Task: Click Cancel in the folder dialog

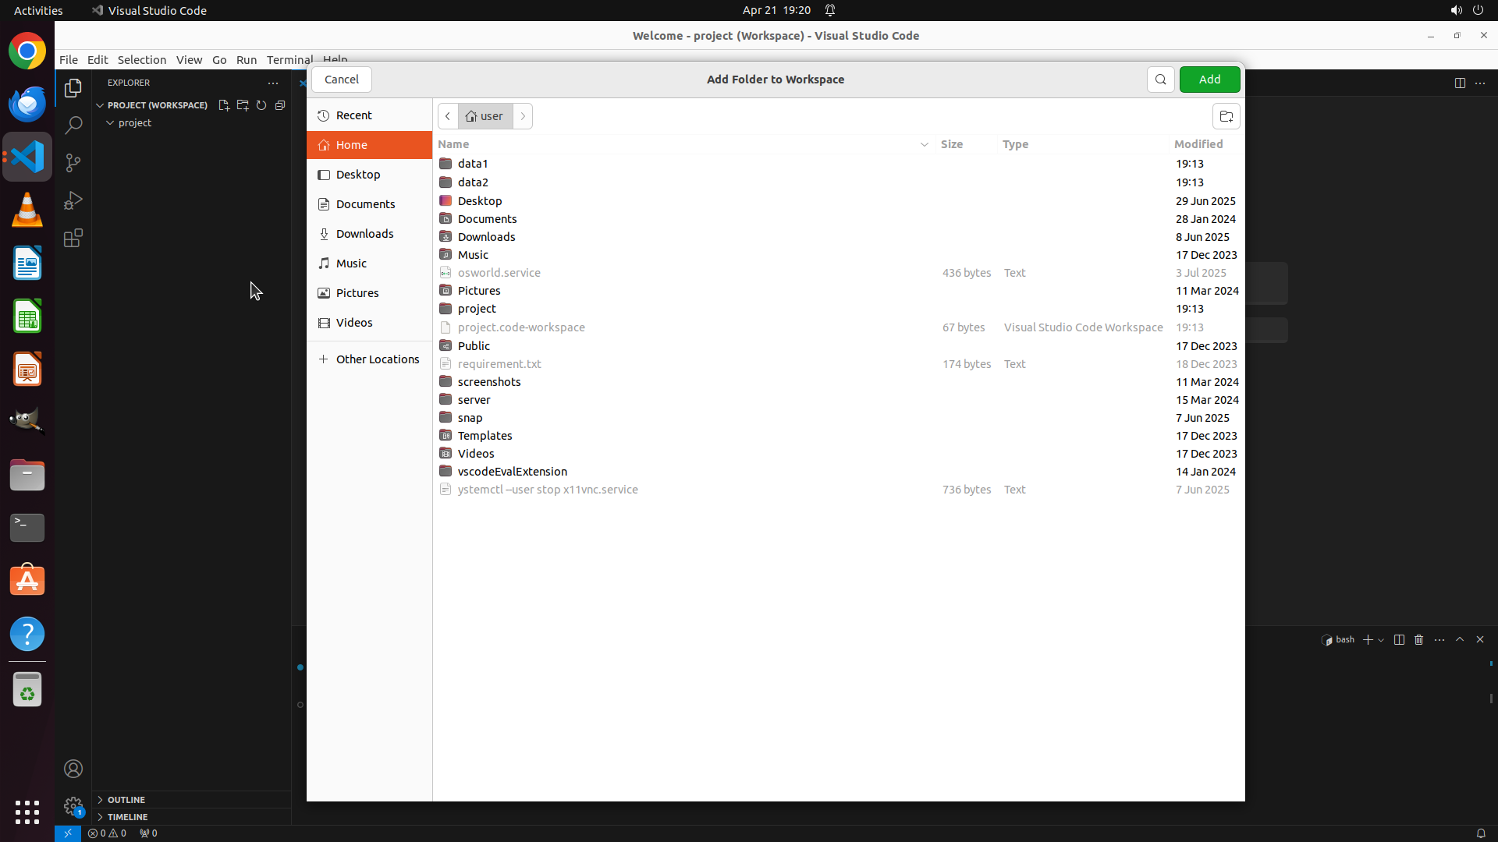Action: (x=342, y=80)
